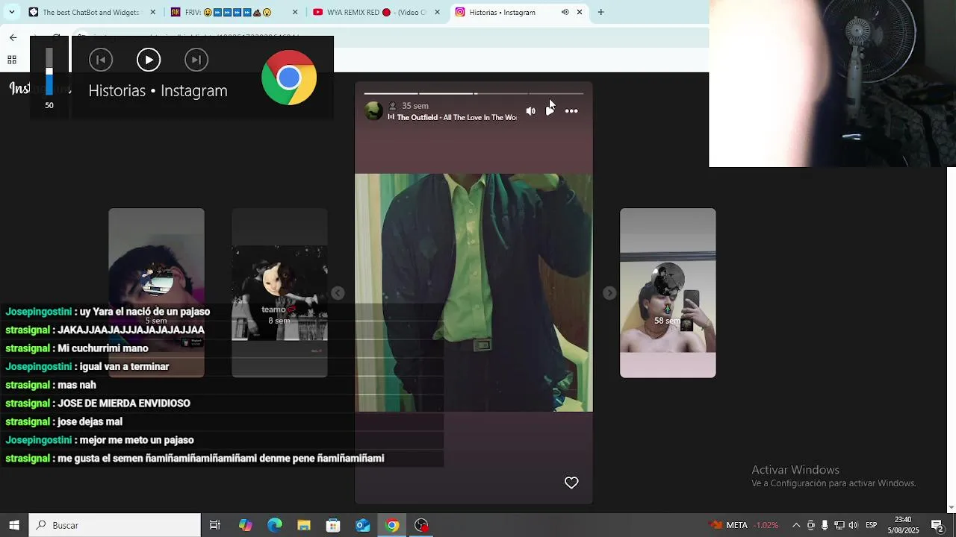Skip to next track in media overlay
Viewport: 956px width, 537px height.
(x=196, y=60)
